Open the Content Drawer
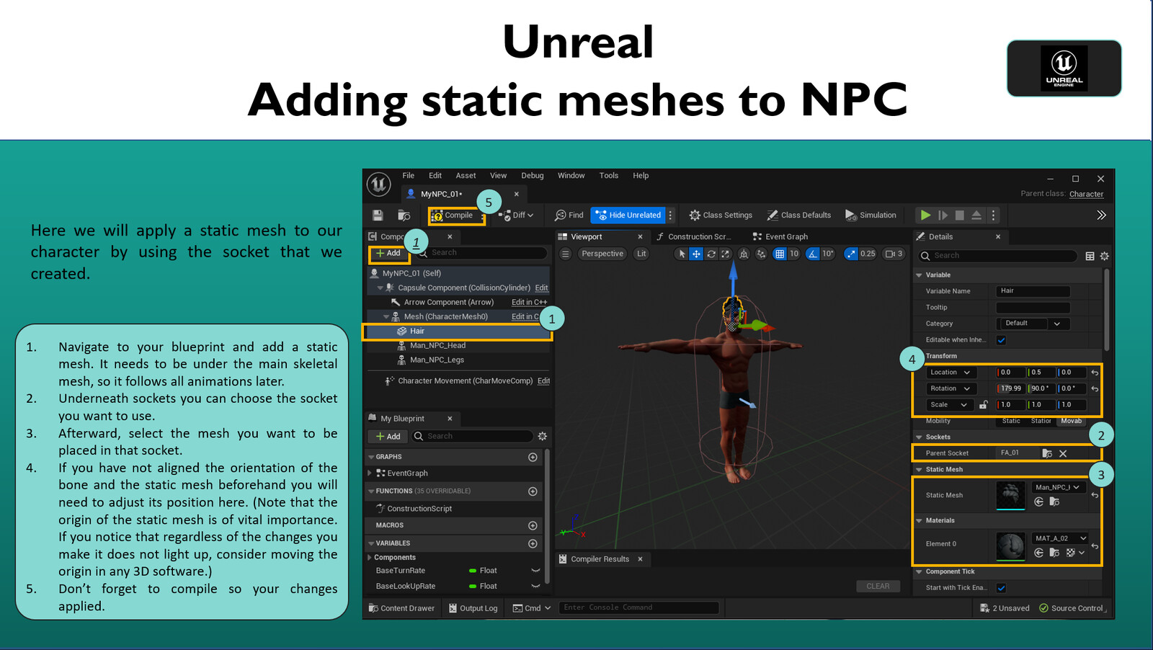Viewport: 1153px width, 650px height. 401,607
